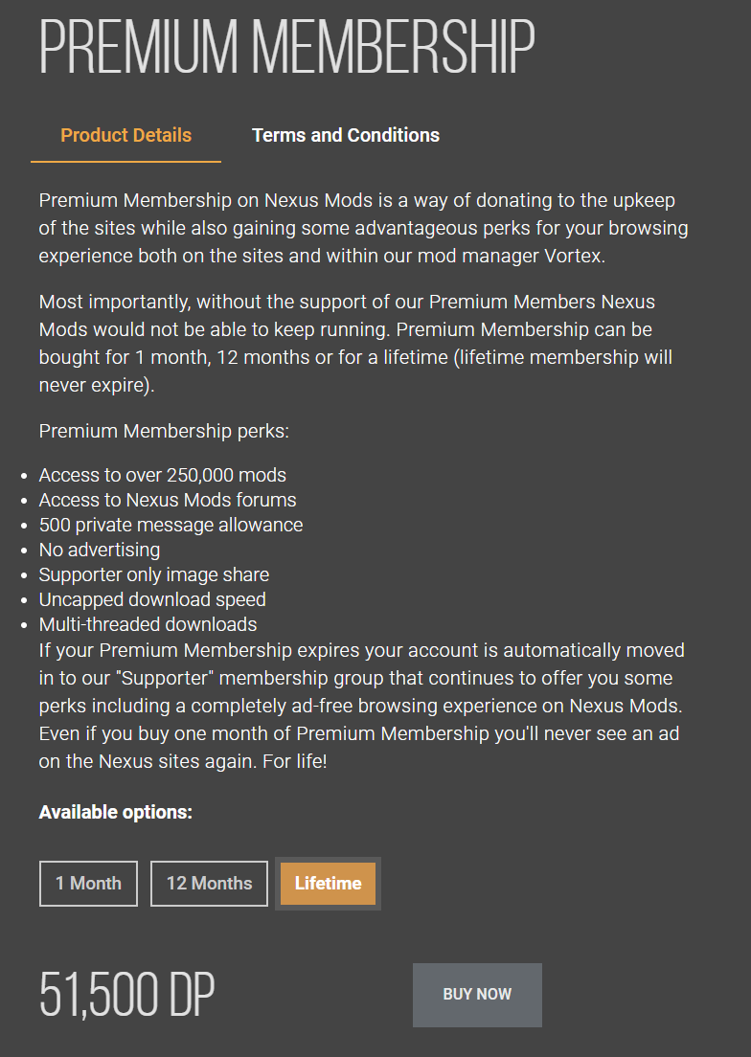Click the Available options label
The image size is (751, 1057).
point(115,812)
